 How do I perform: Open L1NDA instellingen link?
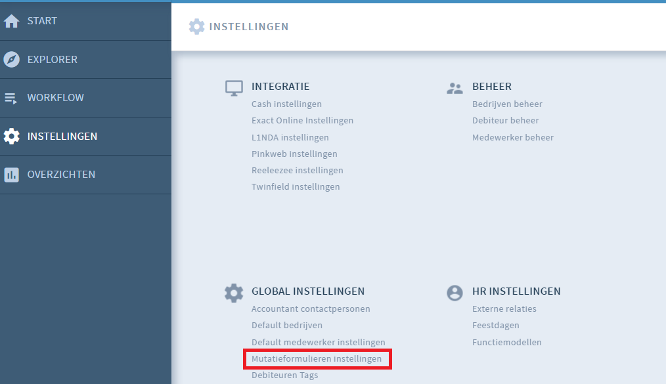[x=290, y=137]
